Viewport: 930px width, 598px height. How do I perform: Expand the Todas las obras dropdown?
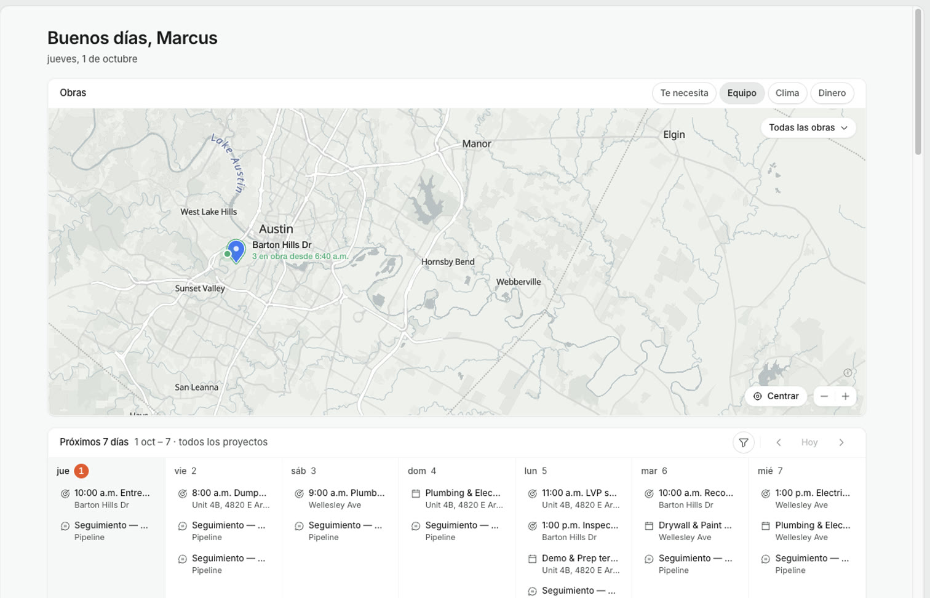click(x=808, y=127)
